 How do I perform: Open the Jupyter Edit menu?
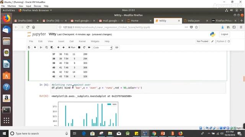pyautogui.click(x=40, y=41)
